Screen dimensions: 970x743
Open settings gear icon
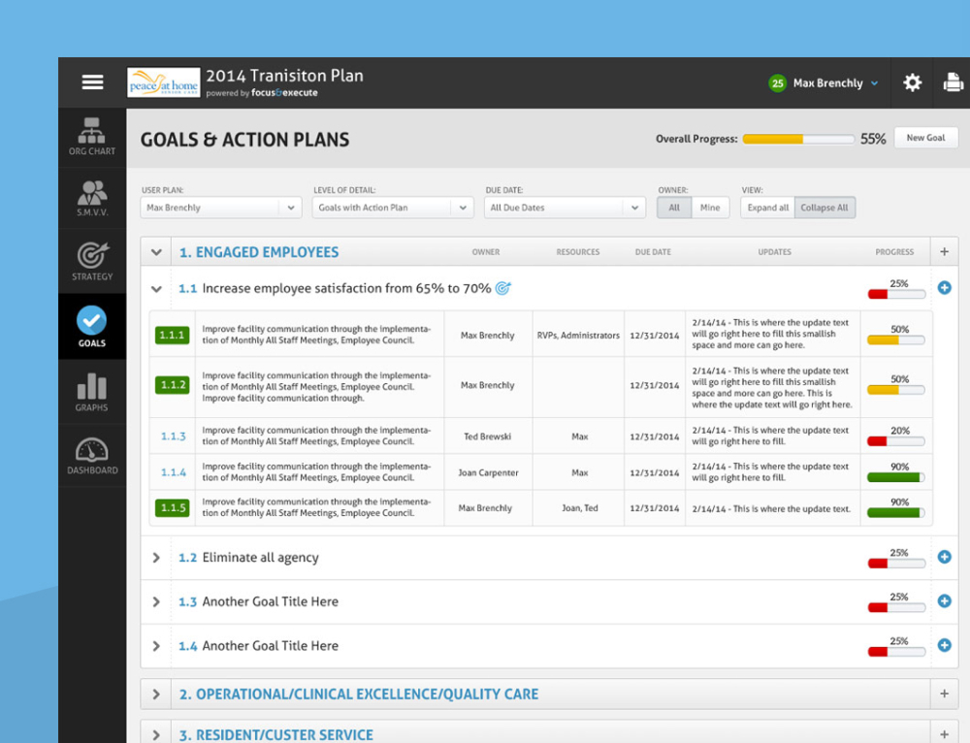[x=912, y=83]
